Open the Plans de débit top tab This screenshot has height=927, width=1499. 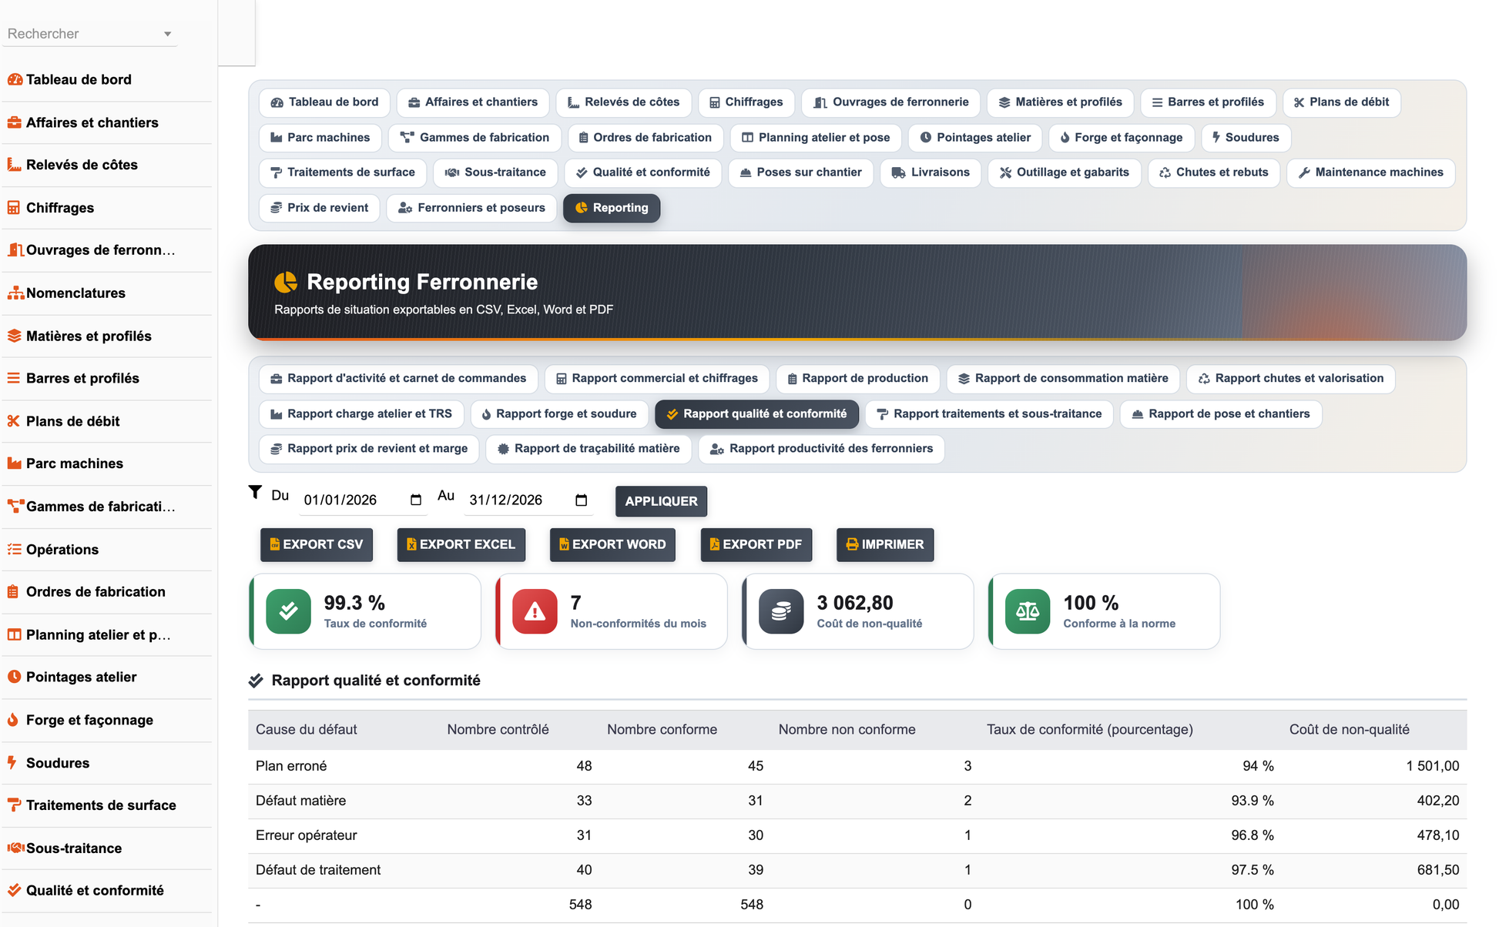click(x=1341, y=102)
